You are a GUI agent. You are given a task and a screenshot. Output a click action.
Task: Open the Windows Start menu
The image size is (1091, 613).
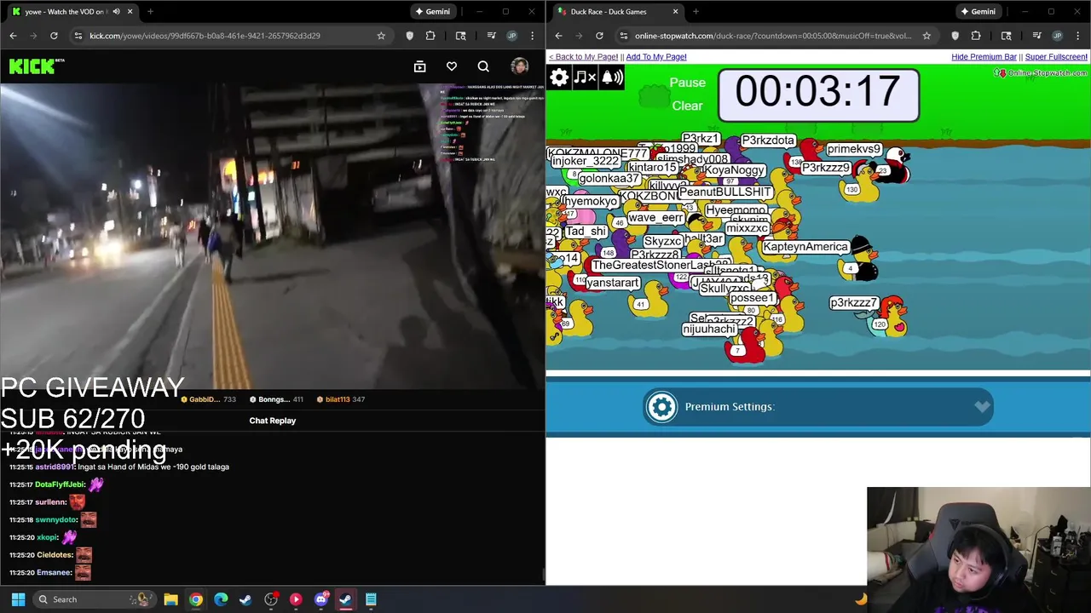(18, 599)
